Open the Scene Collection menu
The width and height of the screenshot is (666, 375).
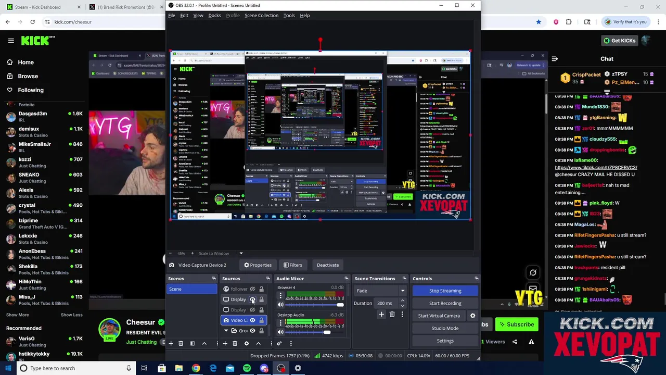click(261, 16)
